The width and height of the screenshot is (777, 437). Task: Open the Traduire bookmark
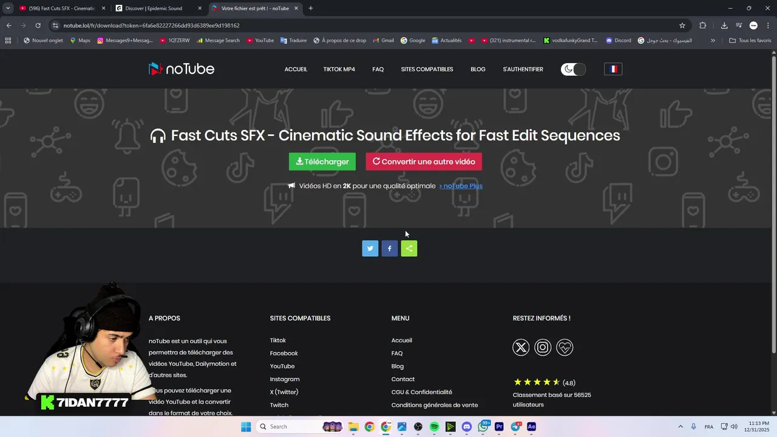click(x=293, y=41)
